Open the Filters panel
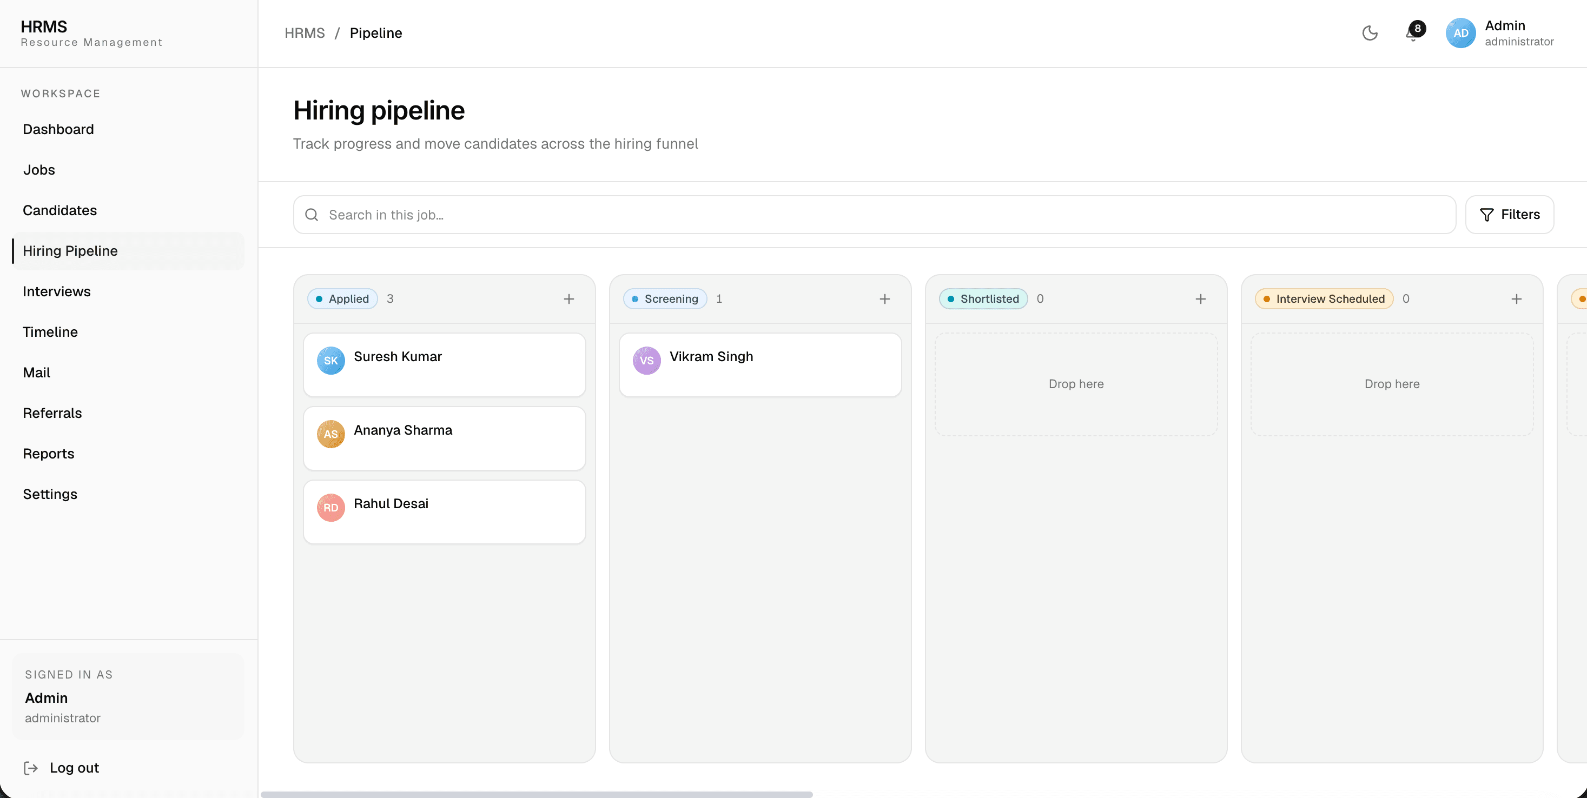The height and width of the screenshot is (798, 1587). (x=1509, y=215)
